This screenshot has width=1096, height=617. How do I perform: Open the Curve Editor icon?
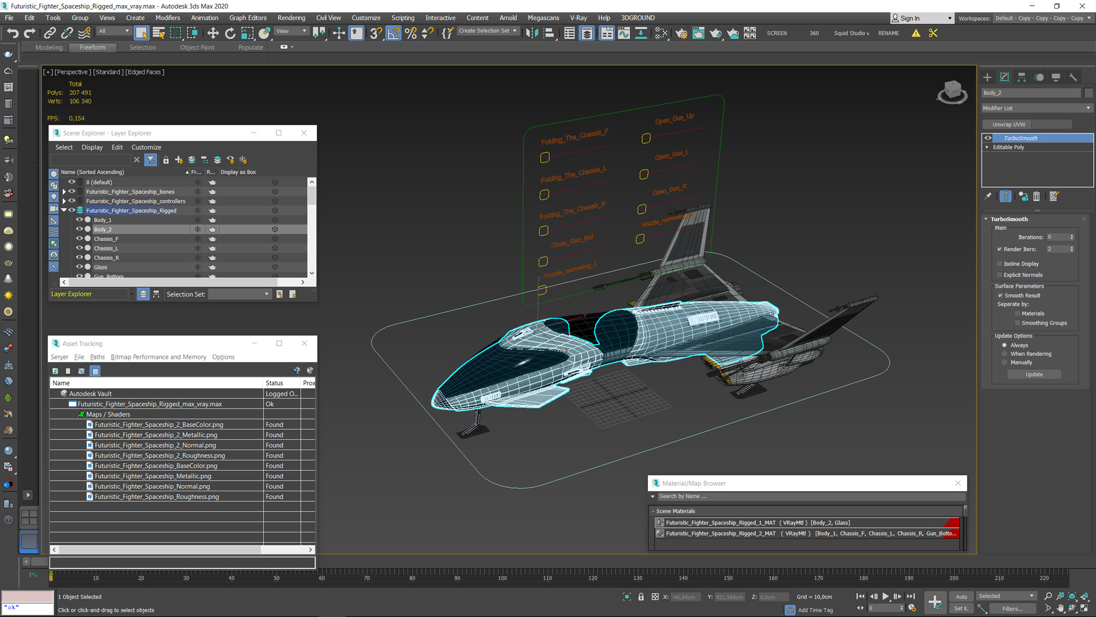pos(624,33)
